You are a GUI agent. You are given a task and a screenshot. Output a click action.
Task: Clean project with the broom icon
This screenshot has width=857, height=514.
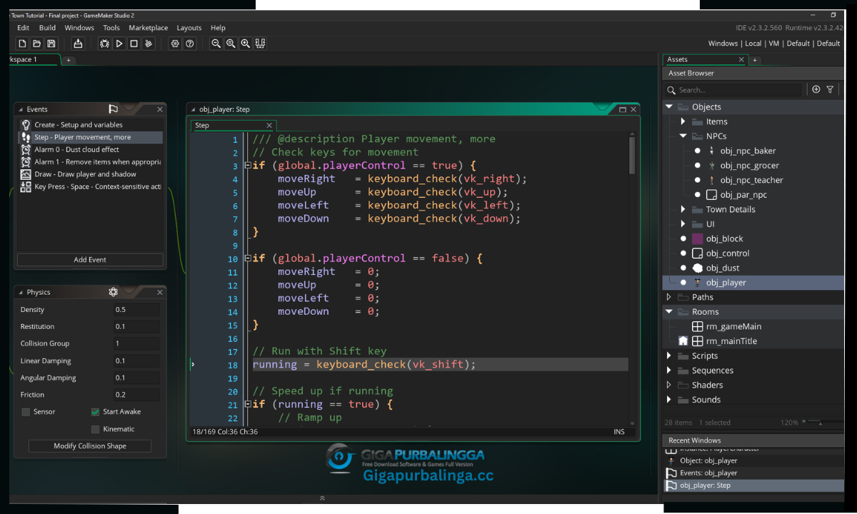click(149, 44)
